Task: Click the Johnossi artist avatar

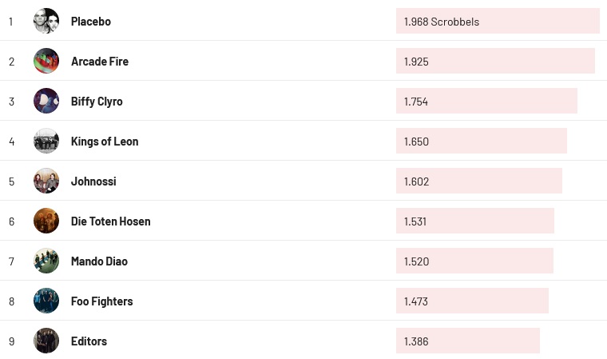Action: tap(46, 181)
